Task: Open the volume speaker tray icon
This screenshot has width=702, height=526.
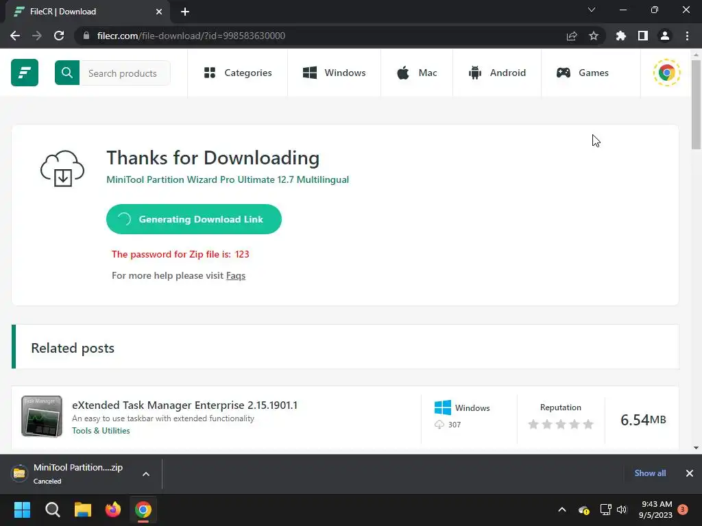Action: tap(622, 510)
